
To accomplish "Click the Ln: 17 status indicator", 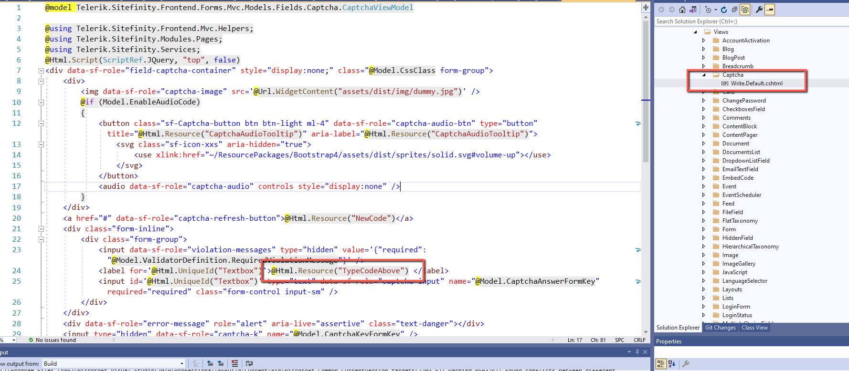I will [x=575, y=340].
